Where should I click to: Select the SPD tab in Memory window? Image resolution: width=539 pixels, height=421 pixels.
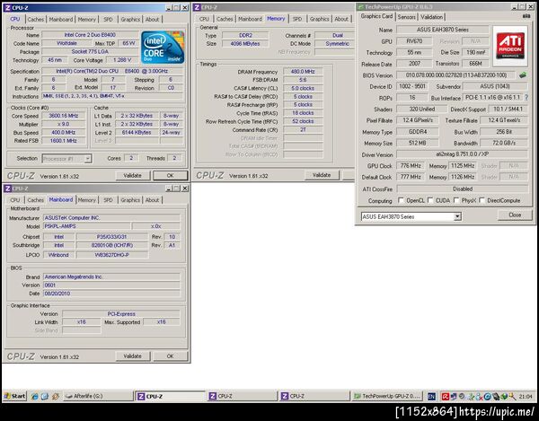pyautogui.click(x=296, y=19)
